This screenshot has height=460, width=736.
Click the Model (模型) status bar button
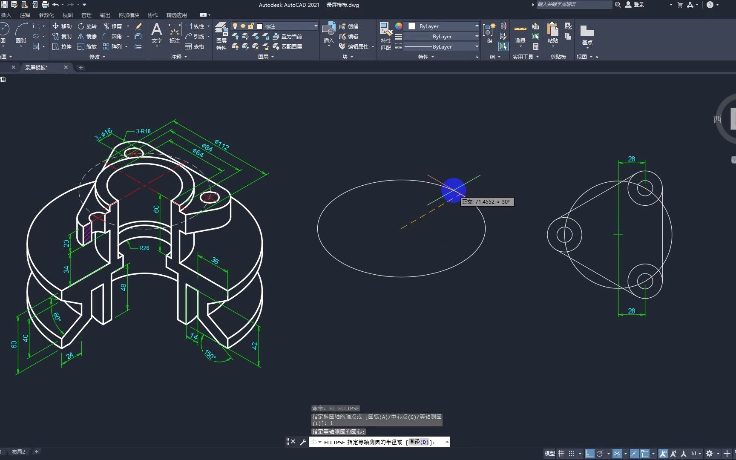click(550, 454)
